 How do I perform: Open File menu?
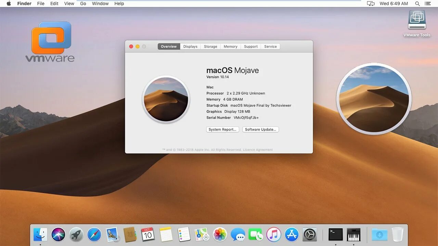pos(41,3)
